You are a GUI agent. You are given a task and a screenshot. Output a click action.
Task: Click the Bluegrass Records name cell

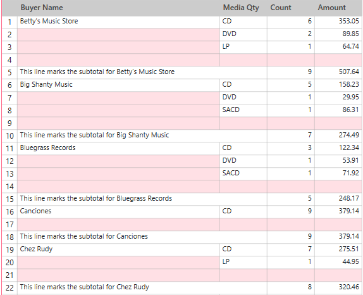tap(118, 148)
